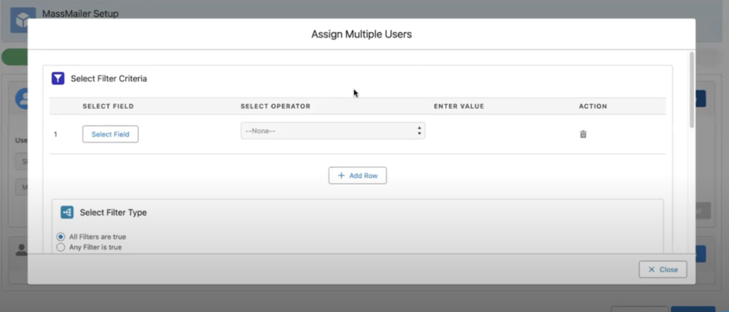The height and width of the screenshot is (312, 729).
Task: Click the SELECT FIELD column header
Action: pyautogui.click(x=108, y=106)
